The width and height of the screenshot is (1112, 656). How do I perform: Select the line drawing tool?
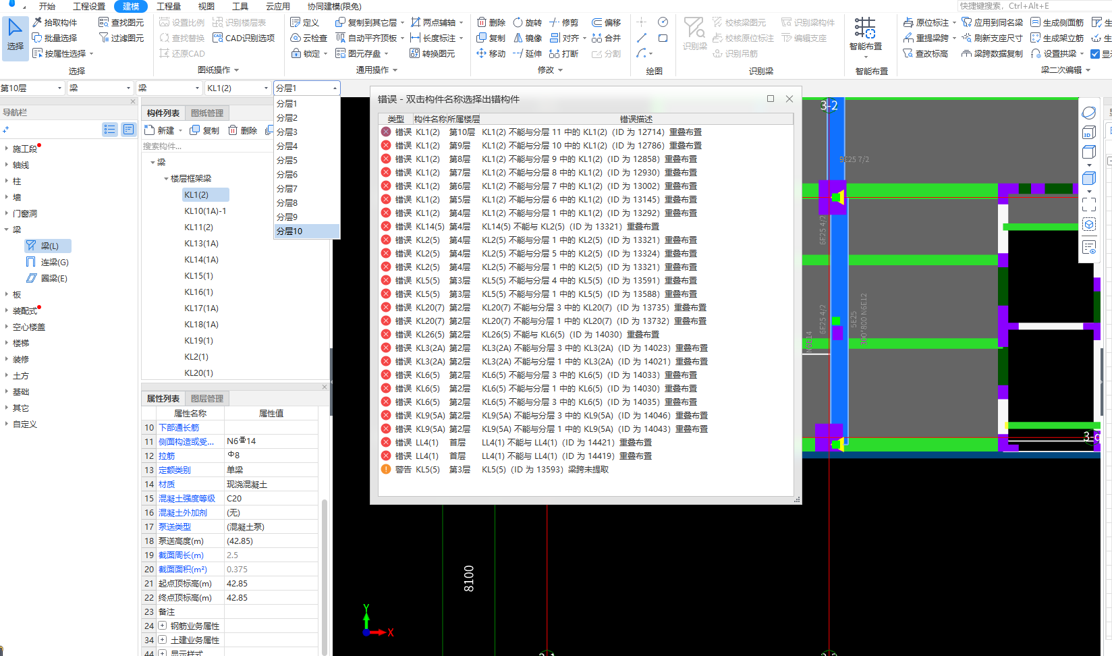[x=642, y=38]
